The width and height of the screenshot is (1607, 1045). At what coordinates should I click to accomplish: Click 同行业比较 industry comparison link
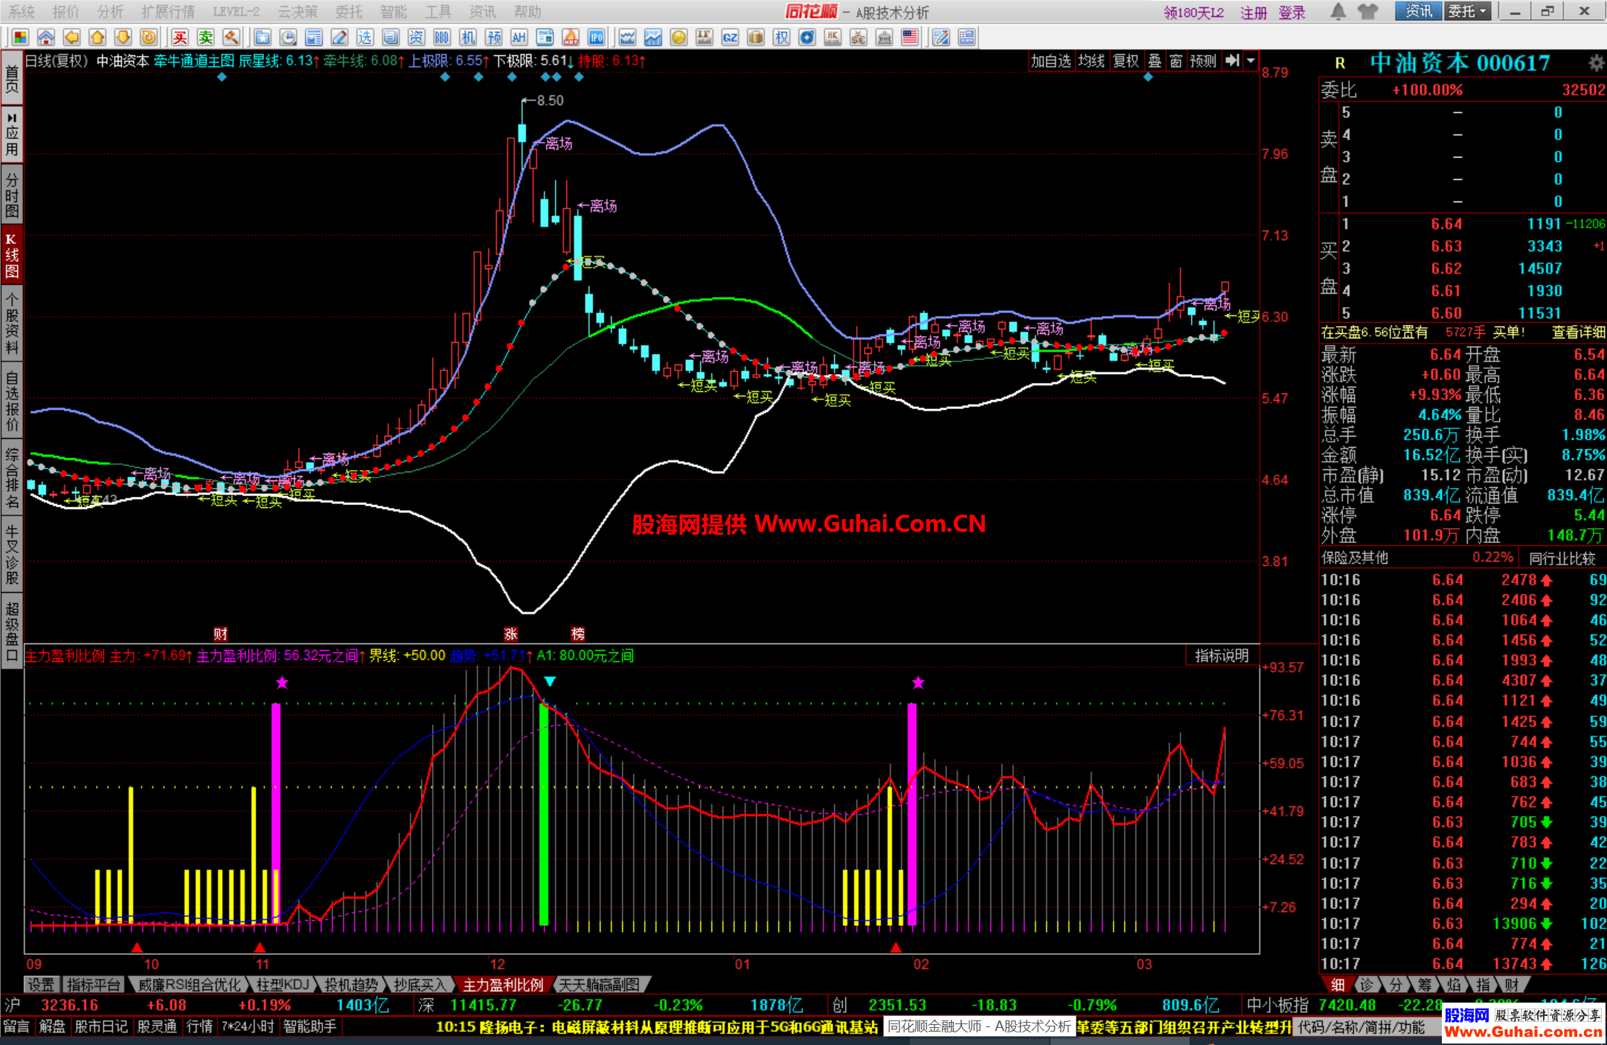1562,558
